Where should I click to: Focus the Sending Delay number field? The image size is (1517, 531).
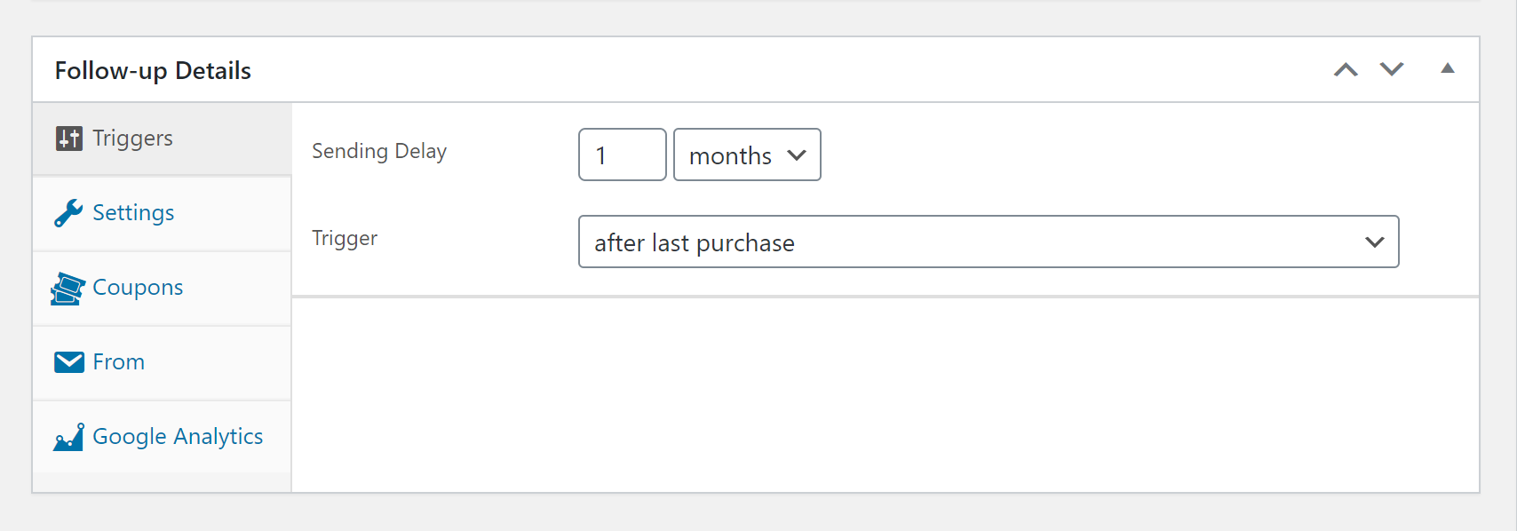point(622,155)
